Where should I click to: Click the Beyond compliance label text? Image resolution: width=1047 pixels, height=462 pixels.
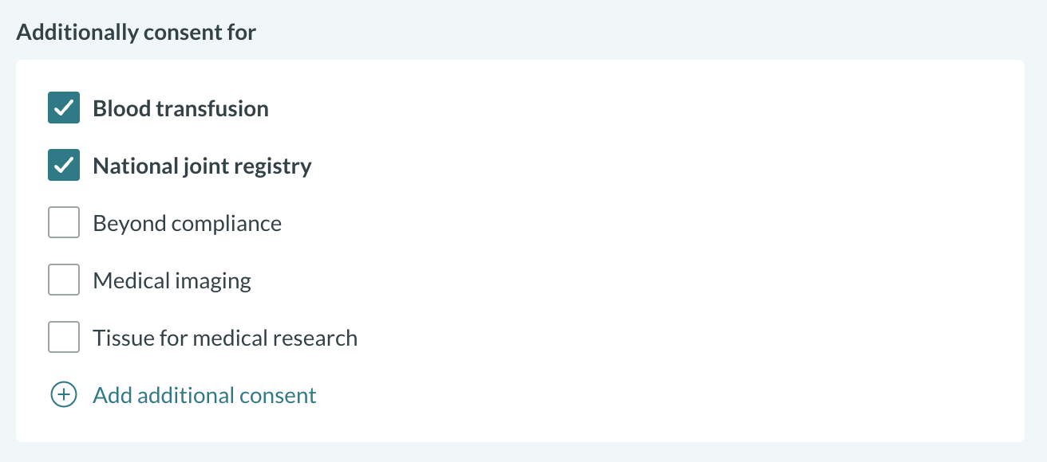(x=187, y=223)
